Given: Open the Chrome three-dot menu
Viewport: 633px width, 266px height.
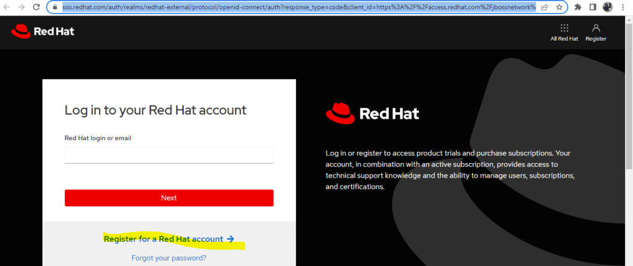Looking at the screenshot, I should pos(623,7).
